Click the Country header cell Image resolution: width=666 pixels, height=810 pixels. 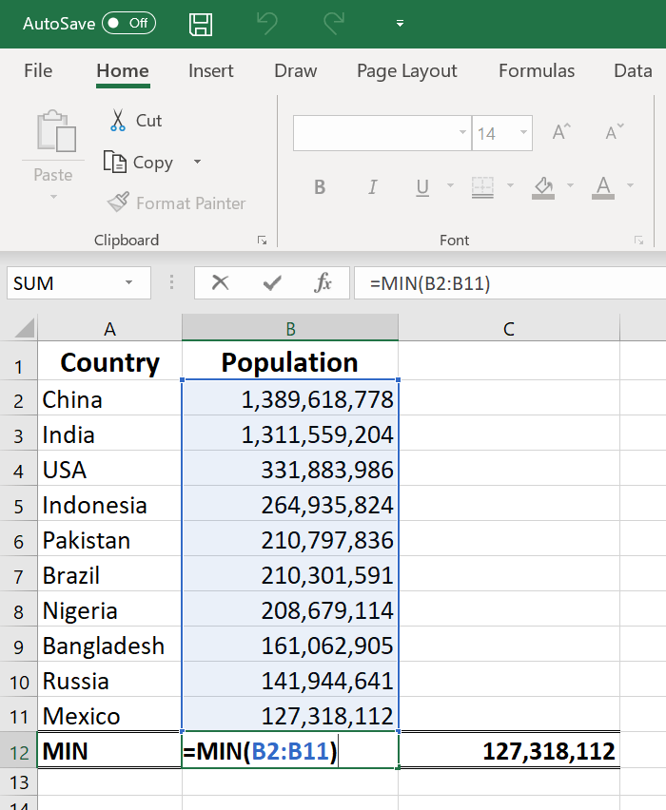pyautogui.click(x=109, y=361)
